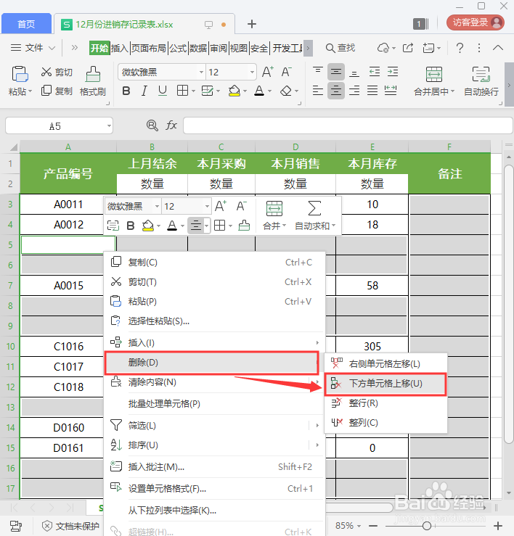Screen dimensions: 514x536
Task: Click the increase indent icon
Action: [393, 72]
